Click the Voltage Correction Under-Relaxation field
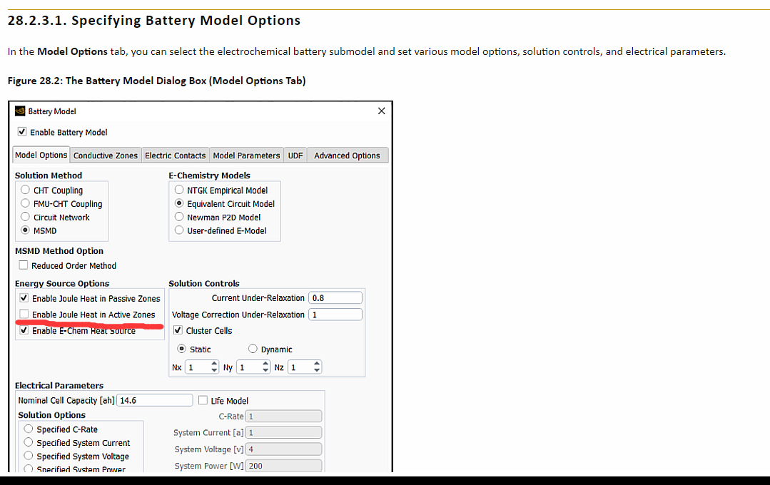Screen dimensions: 770x485 click(335, 314)
